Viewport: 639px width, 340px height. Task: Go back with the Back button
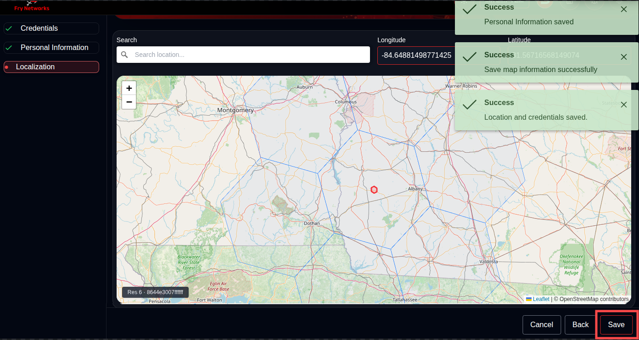point(580,325)
